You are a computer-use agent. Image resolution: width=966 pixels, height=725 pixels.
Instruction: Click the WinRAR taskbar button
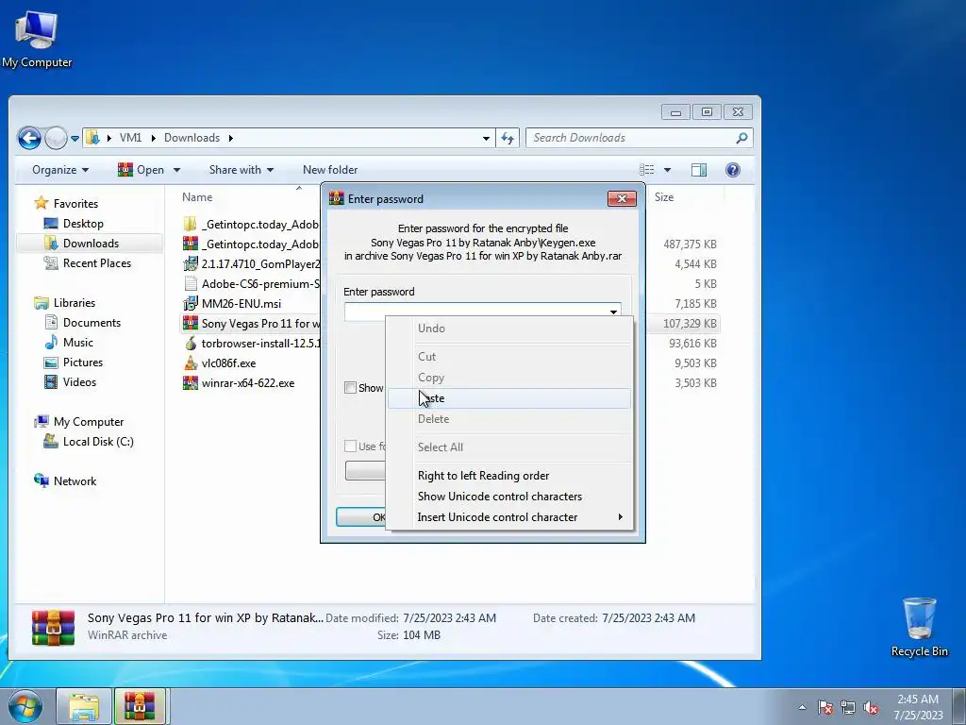140,706
